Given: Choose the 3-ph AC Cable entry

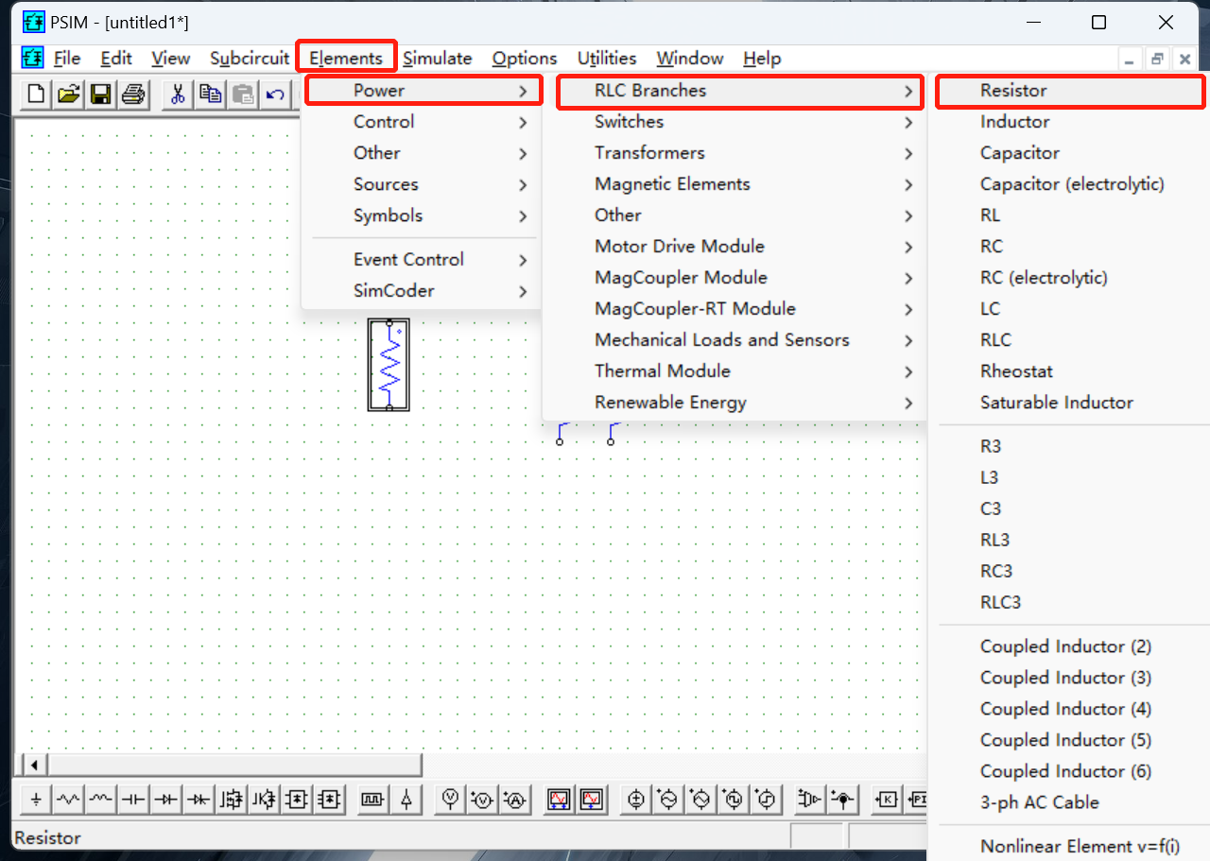Looking at the screenshot, I should pyautogui.click(x=1071, y=802).
